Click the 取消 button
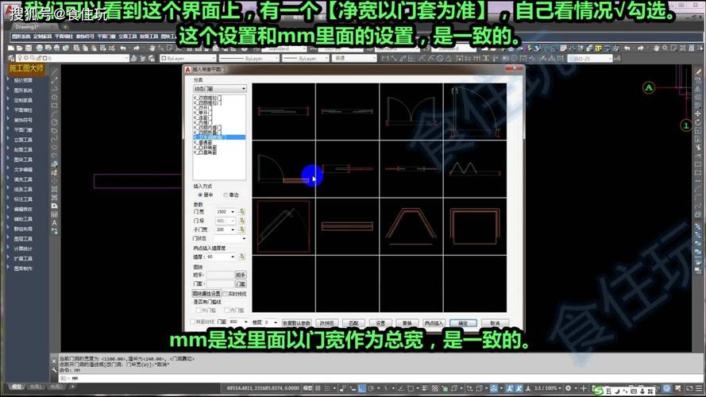The image size is (706, 397). click(x=495, y=323)
